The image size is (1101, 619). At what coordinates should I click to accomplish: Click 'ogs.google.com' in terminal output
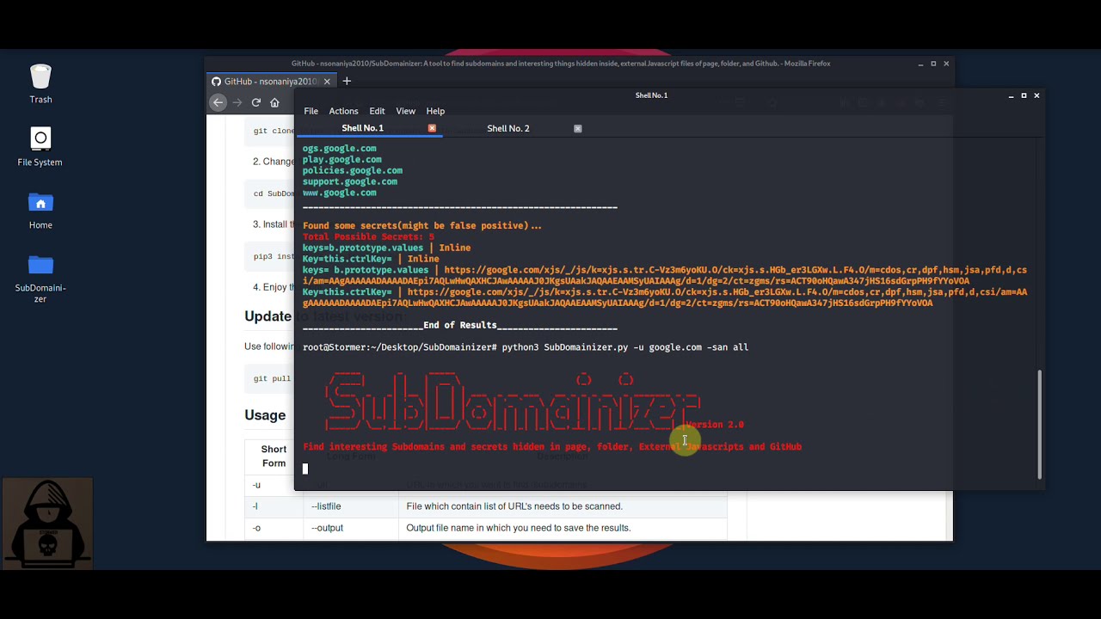(x=339, y=148)
